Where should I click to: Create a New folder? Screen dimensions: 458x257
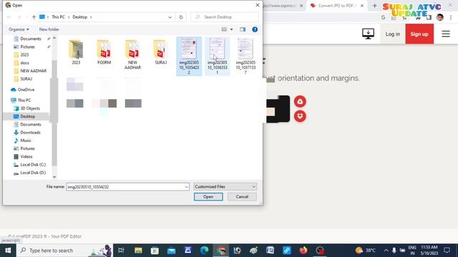49,29
